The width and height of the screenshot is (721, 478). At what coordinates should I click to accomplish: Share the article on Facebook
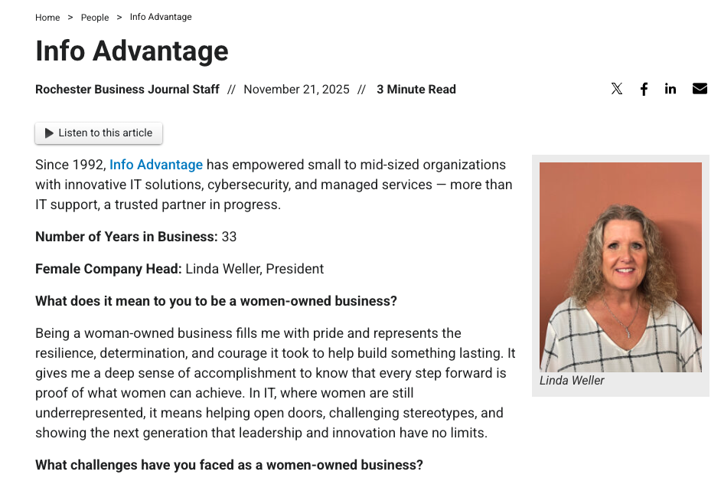[x=644, y=89]
